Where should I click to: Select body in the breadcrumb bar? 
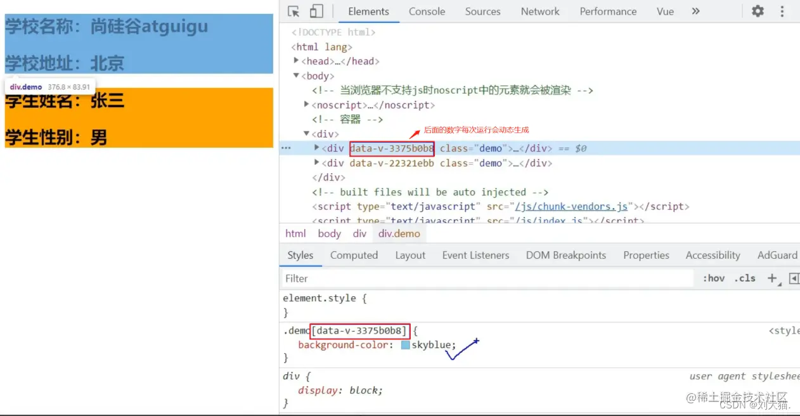point(329,233)
